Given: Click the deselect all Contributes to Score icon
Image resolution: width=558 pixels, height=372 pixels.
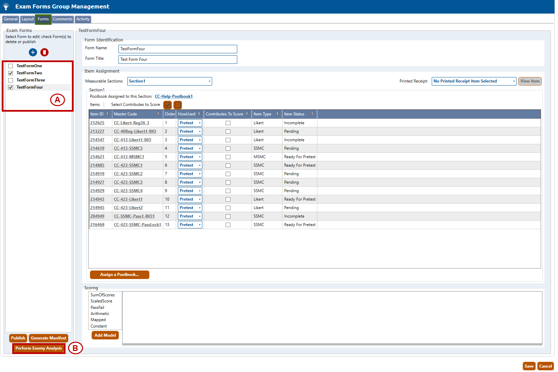Looking at the screenshot, I should pos(178,105).
